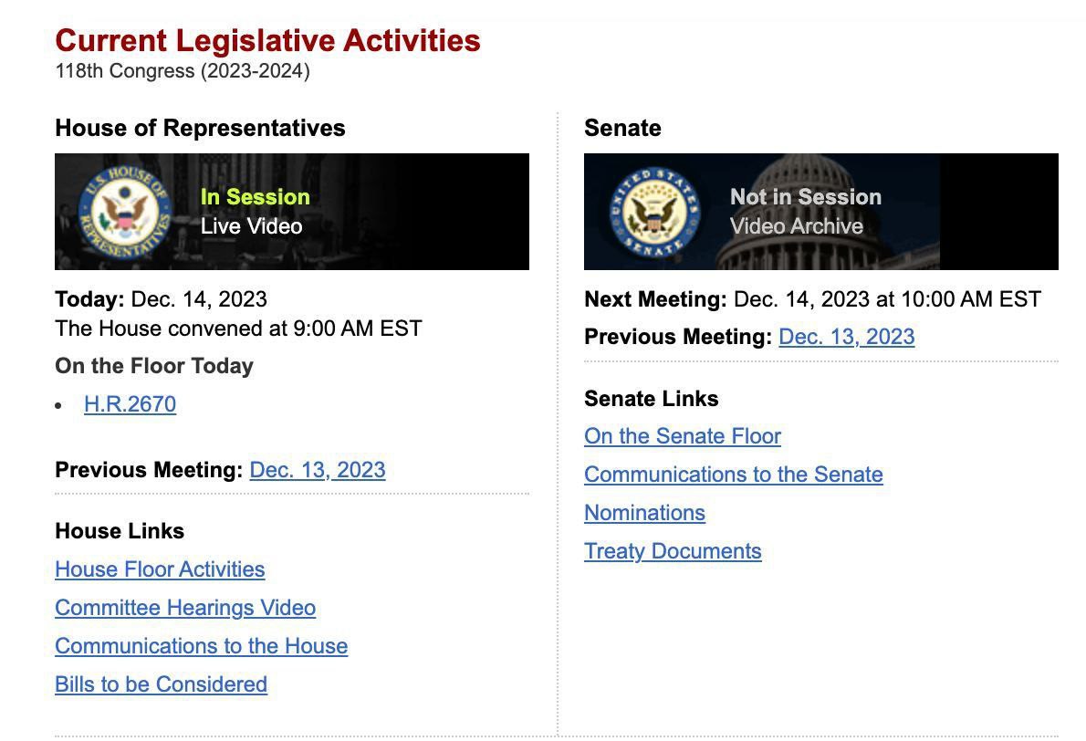The image size is (1086, 741).
Task: Open the House In Session live video
Action: [x=292, y=211]
